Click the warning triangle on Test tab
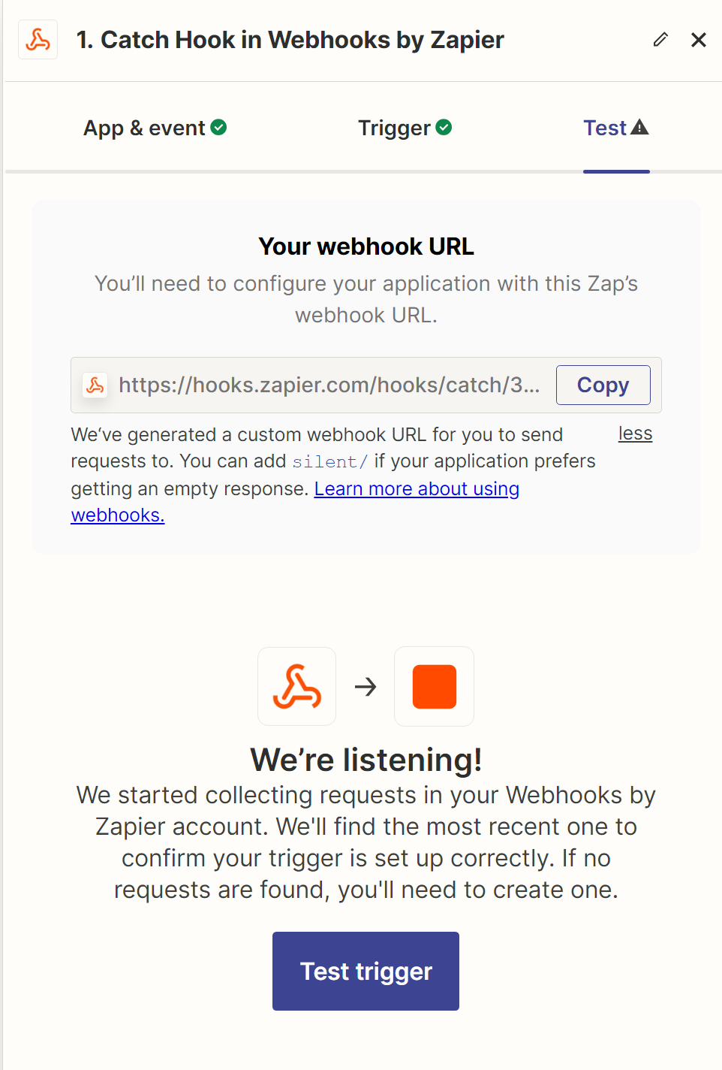722x1070 pixels. [x=639, y=127]
